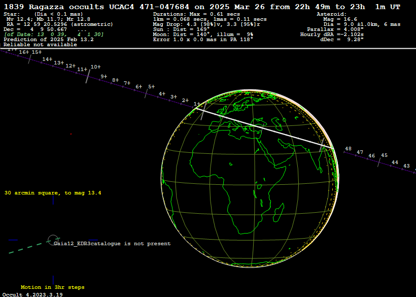Select the 'RA = 12 59 20.5296 (astrometric)' line
Viewport: 416px width, 297px height.
pyautogui.click(x=60, y=24)
